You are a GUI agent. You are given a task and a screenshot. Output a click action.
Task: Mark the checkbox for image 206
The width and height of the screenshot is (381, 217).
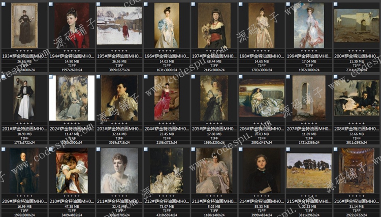click(241, 77)
